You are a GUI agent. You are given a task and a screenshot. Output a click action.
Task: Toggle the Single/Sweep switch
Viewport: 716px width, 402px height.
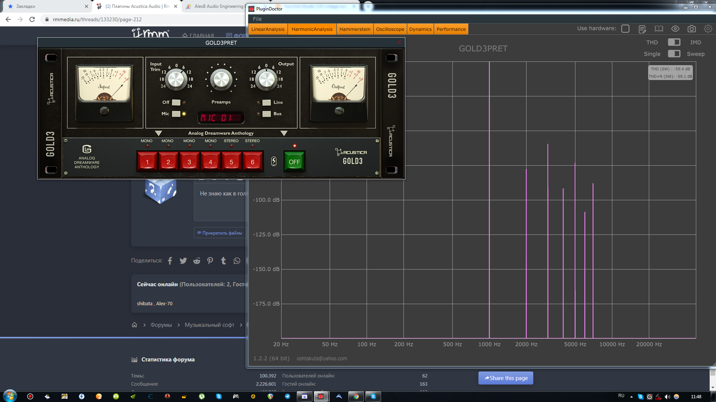[x=674, y=54]
